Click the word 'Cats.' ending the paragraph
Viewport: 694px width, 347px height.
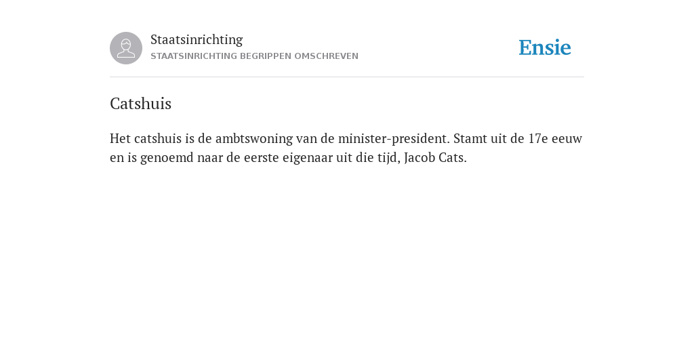click(453, 157)
